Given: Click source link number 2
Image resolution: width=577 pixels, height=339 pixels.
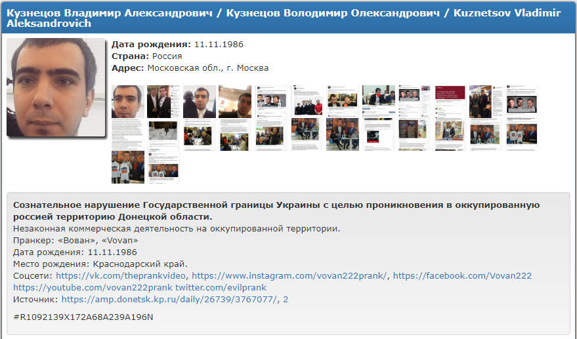Looking at the screenshot, I should 286,300.
